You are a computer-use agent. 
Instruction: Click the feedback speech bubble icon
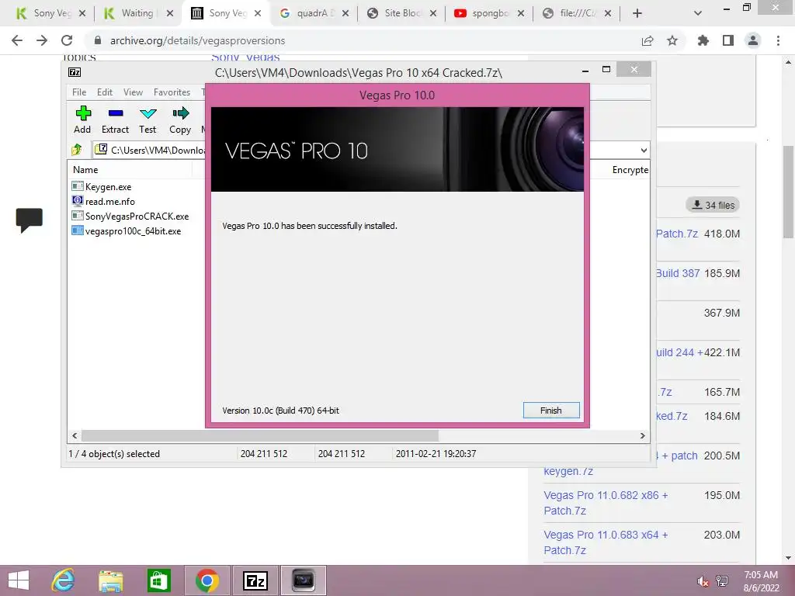(x=29, y=220)
